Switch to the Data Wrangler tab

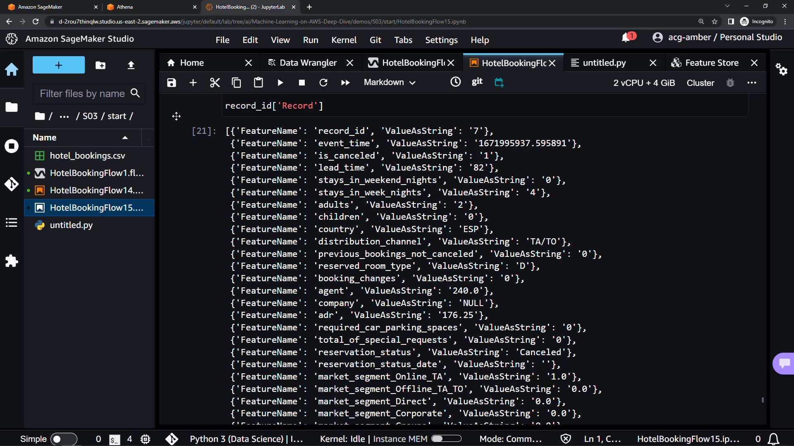pos(308,63)
